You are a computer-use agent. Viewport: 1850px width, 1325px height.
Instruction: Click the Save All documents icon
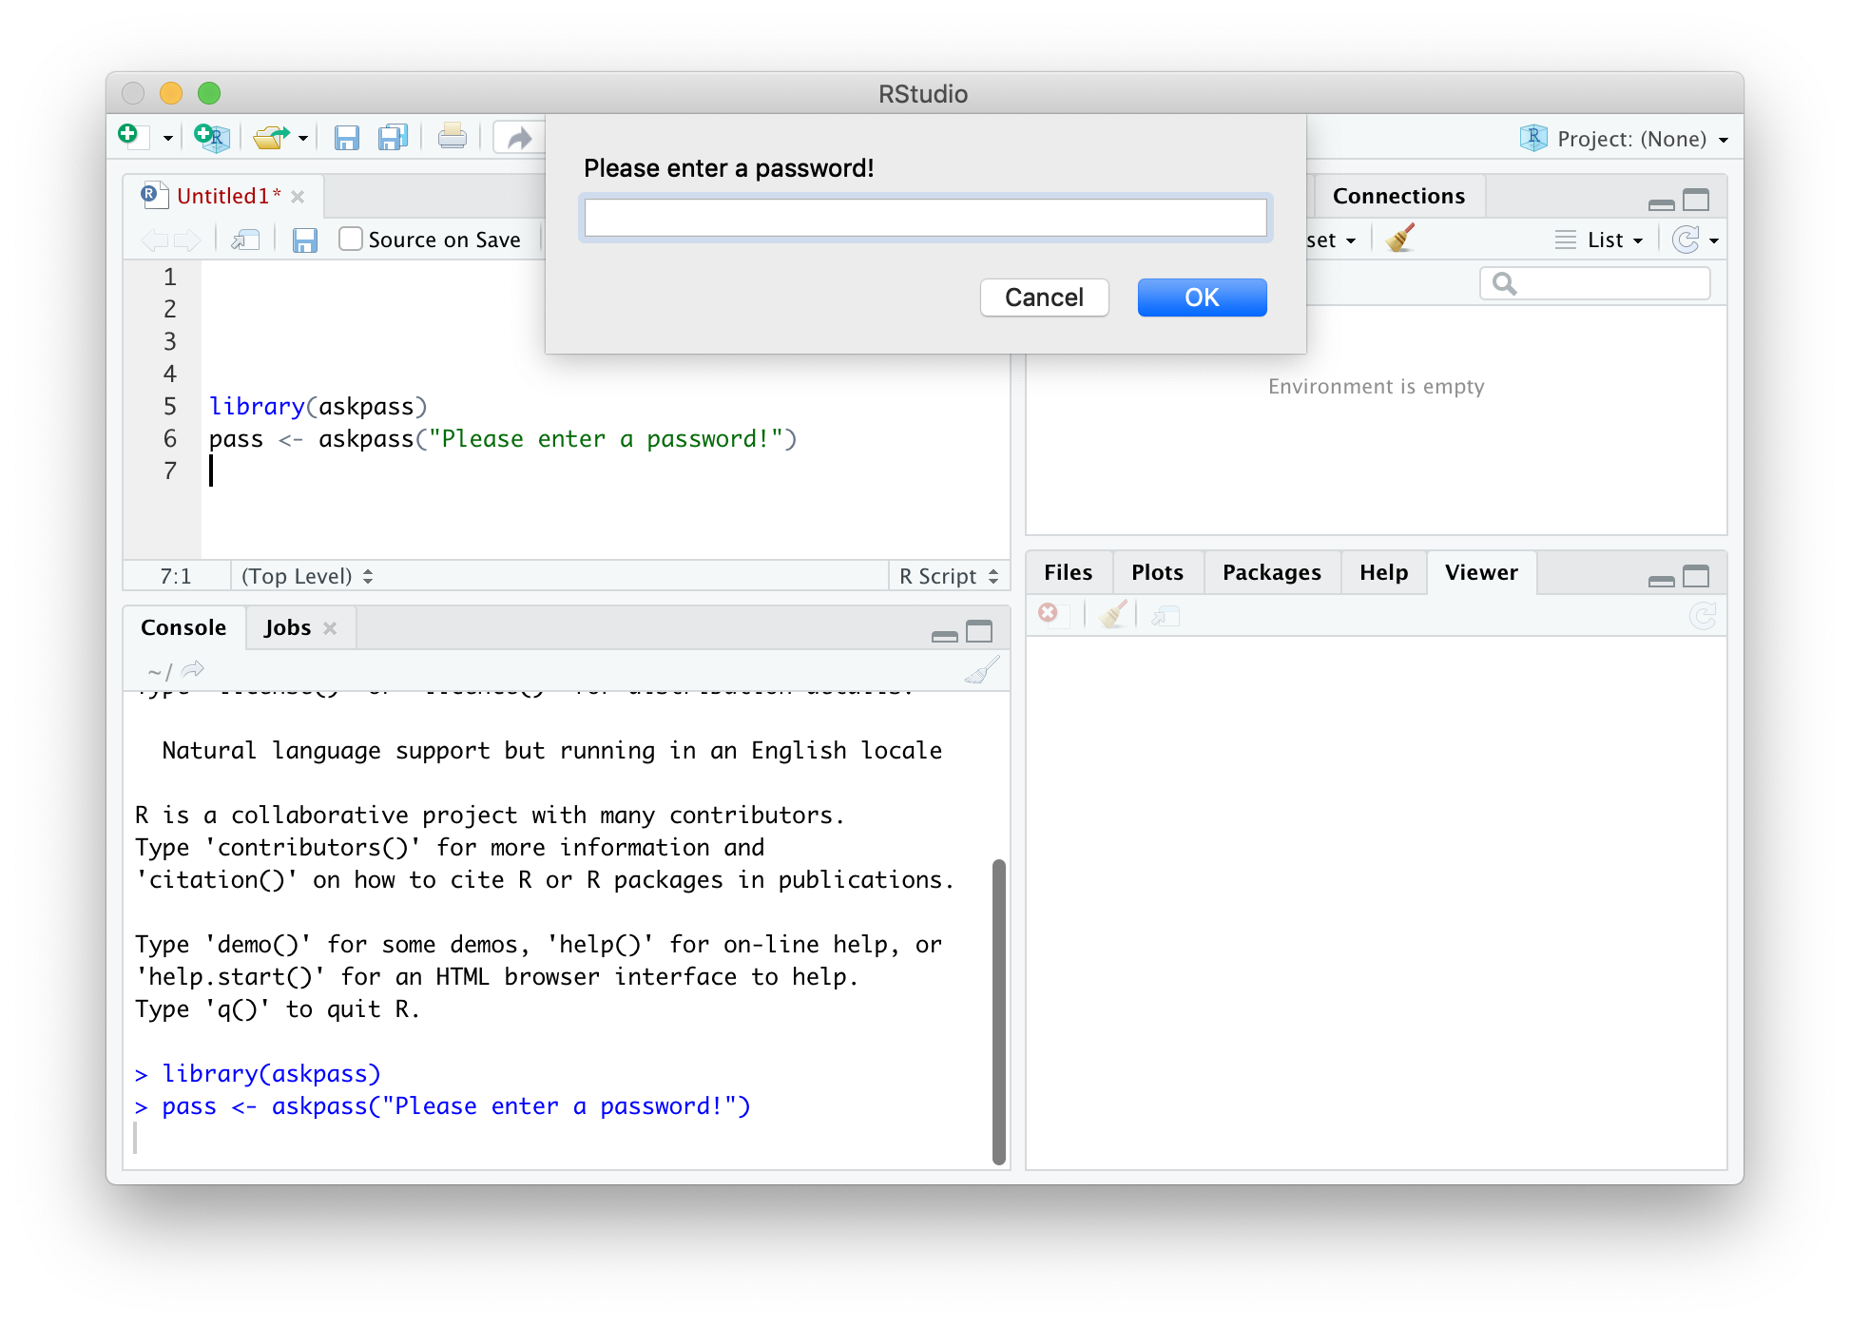[x=393, y=138]
